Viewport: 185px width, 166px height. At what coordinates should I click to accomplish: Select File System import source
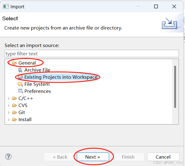(x=37, y=84)
